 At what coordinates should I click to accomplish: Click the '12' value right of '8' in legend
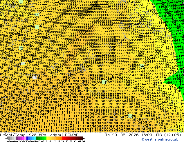point(55,141)
